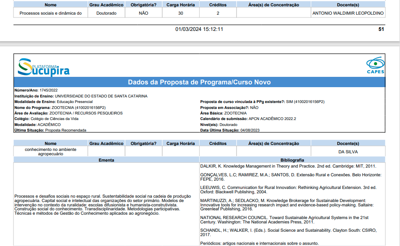
Task: Click the 'Processos sociais e dinâmica do' cell
Action: (50, 13)
